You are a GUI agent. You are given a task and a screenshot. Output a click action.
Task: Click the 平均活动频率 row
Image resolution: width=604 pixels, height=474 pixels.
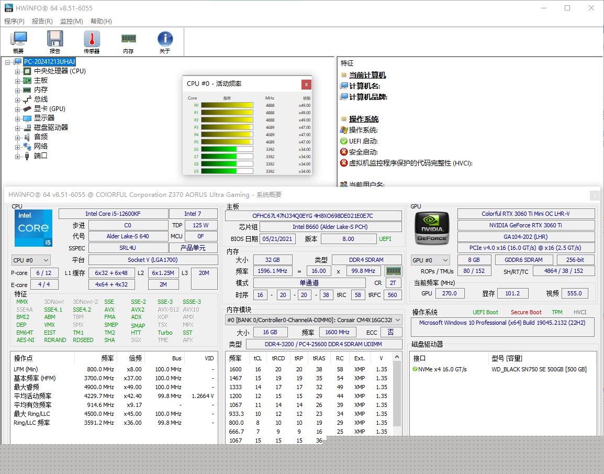(x=114, y=396)
